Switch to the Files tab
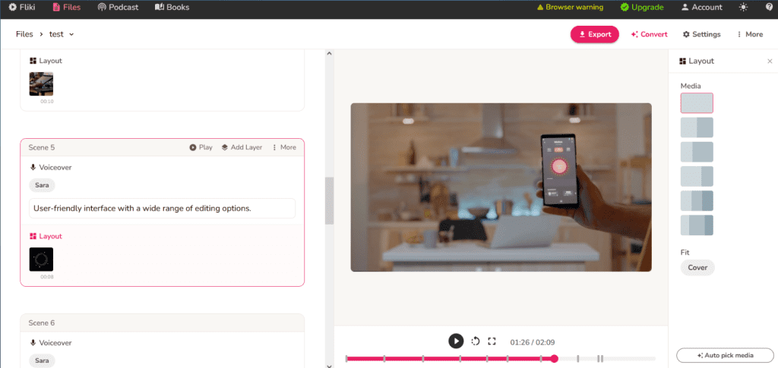This screenshot has width=778, height=368. tap(66, 8)
